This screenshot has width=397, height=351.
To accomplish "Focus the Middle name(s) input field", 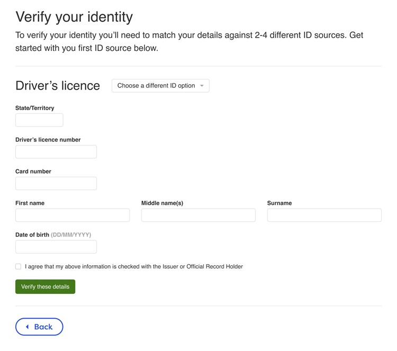I will click(198, 215).
